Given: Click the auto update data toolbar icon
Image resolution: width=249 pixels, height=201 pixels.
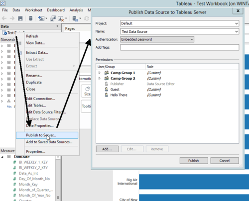Looking at the screenshot, I should [x=75, y=18].
